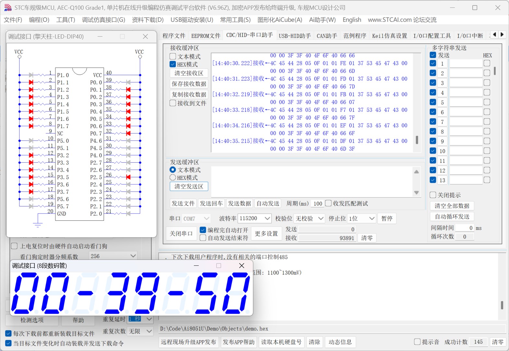Click the gray LED next to pin P5.7
The image size is (509, 351).
coord(31,206)
